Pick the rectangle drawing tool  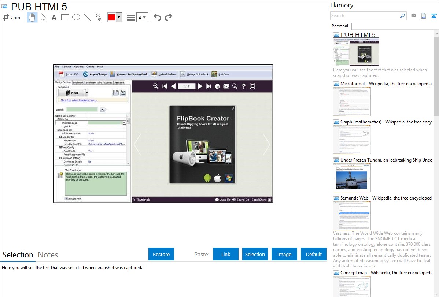65,17
